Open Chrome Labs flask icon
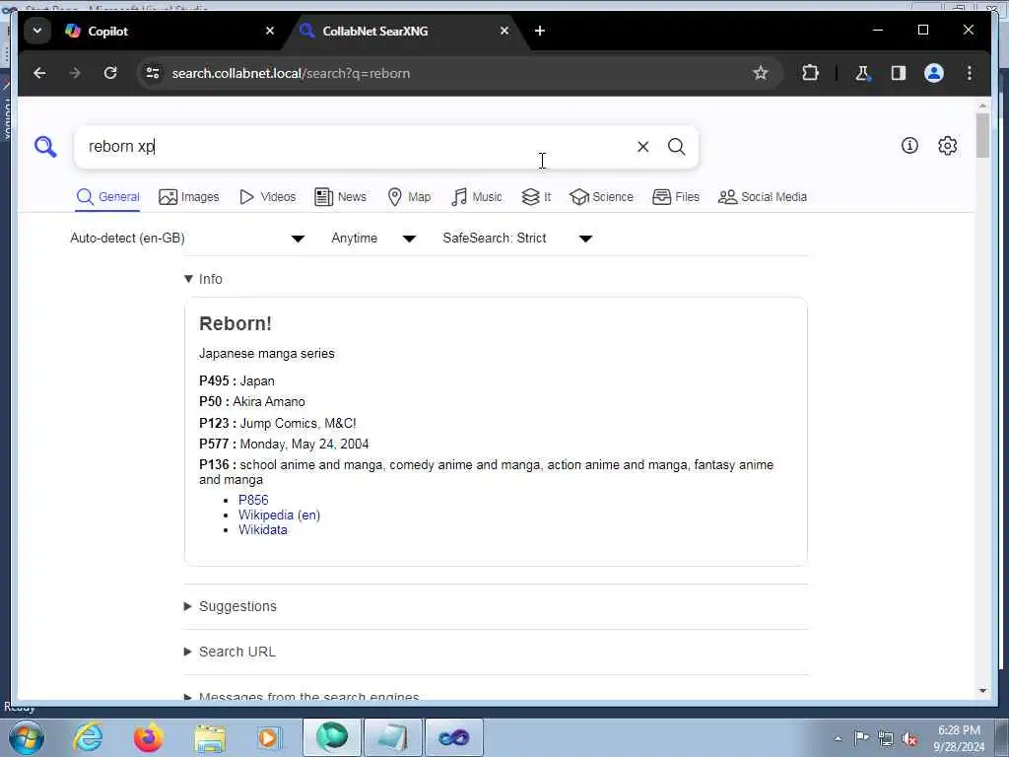1009x757 pixels. (x=862, y=73)
